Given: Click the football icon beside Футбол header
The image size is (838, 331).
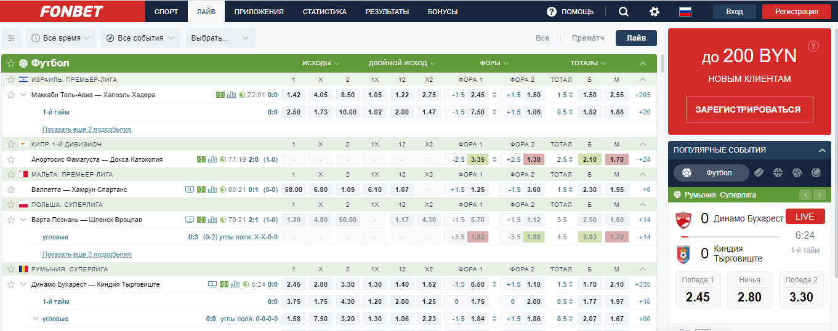Looking at the screenshot, I should [x=23, y=63].
